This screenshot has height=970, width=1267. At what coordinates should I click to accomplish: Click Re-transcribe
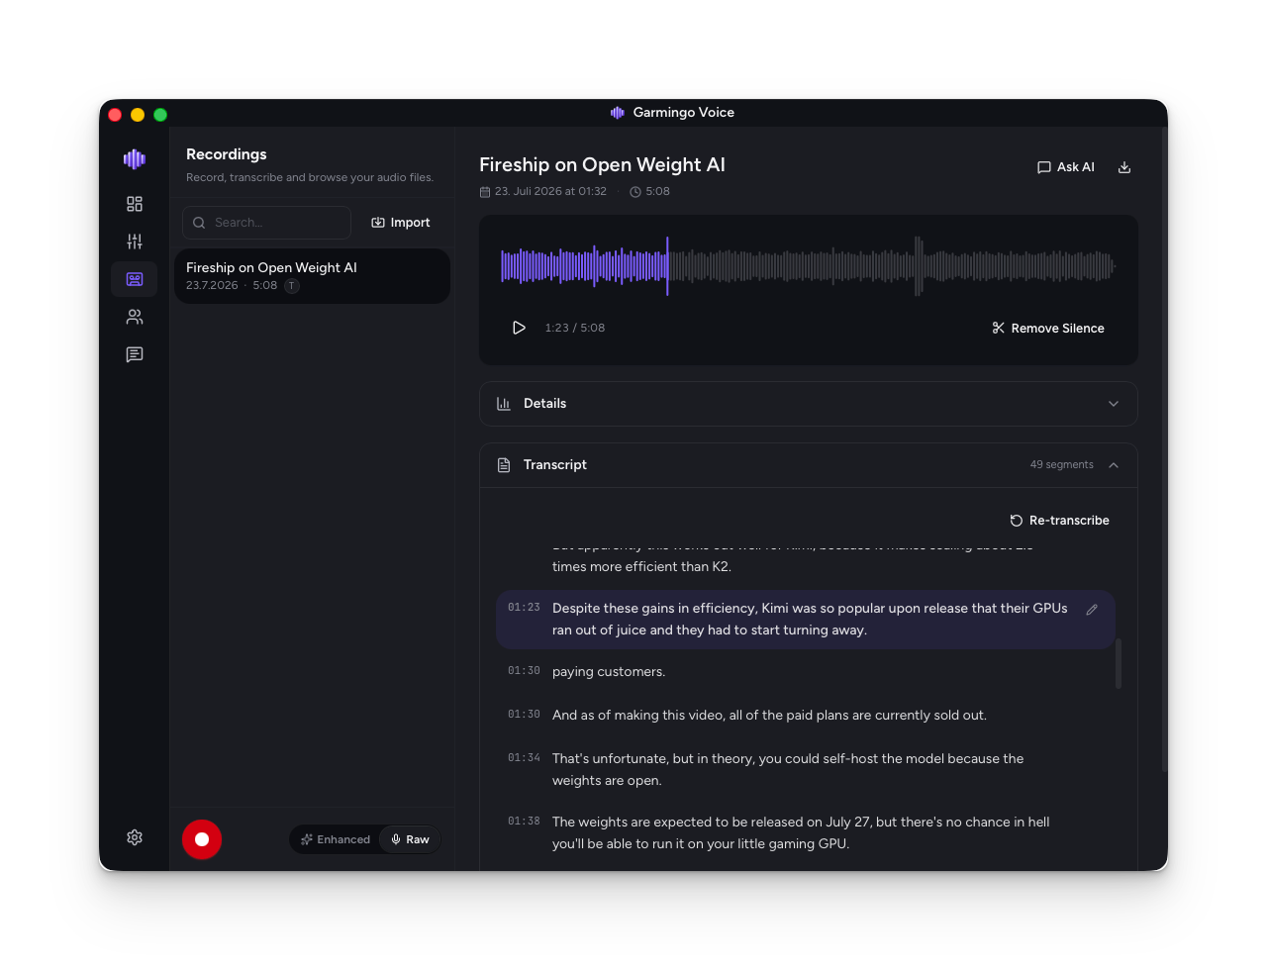click(x=1059, y=521)
